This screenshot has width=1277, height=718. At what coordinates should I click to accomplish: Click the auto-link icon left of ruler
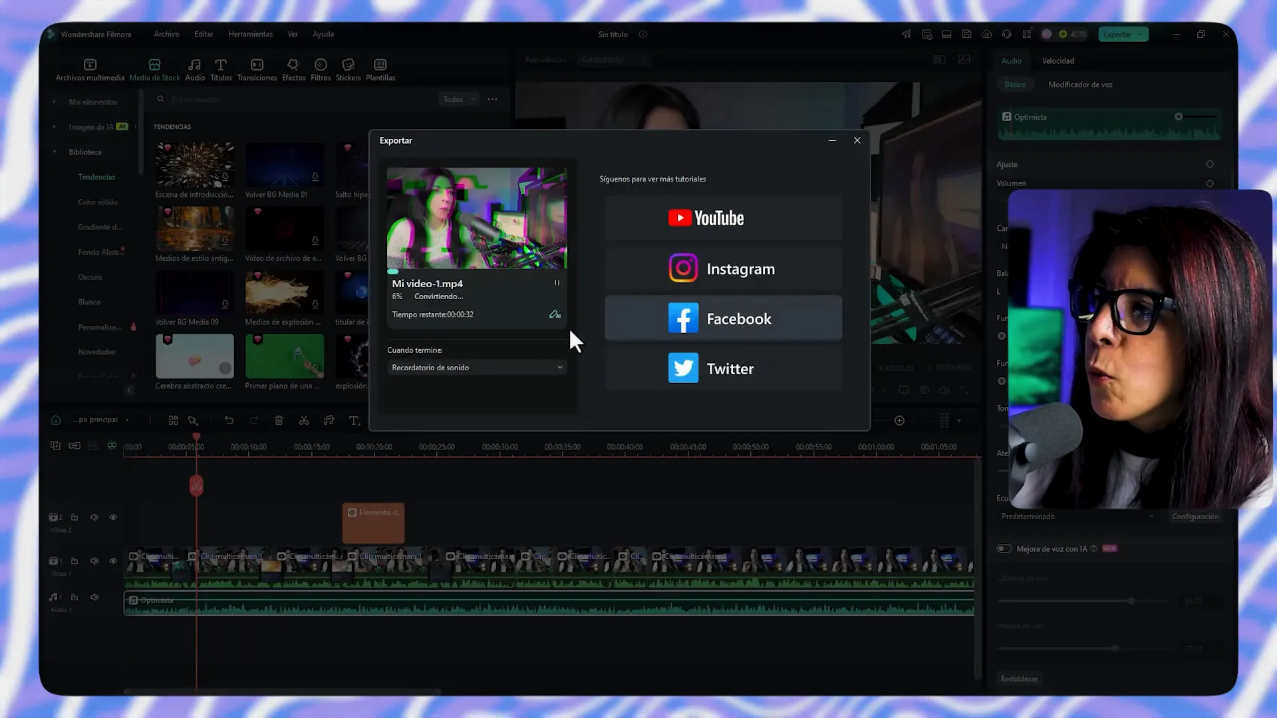tap(74, 445)
